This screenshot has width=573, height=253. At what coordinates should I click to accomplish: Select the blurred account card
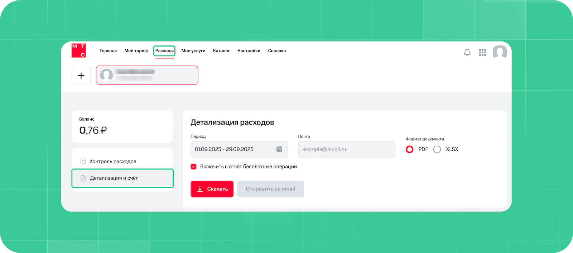point(147,75)
